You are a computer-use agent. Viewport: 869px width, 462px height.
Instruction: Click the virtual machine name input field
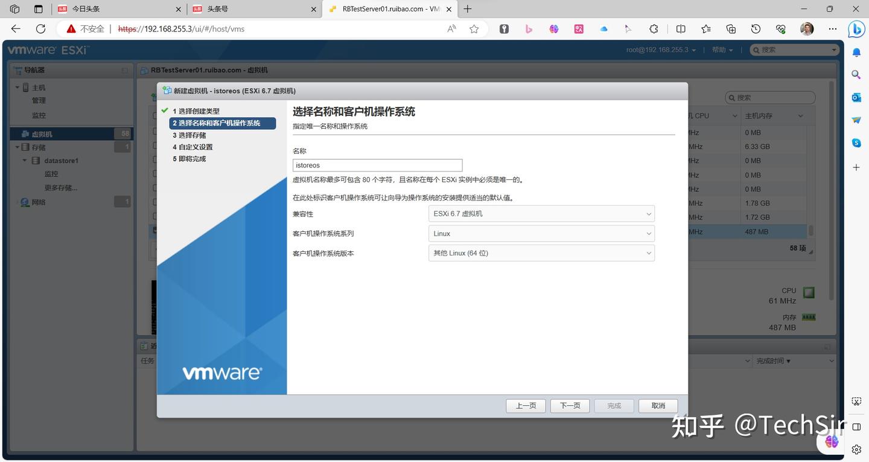pos(378,165)
